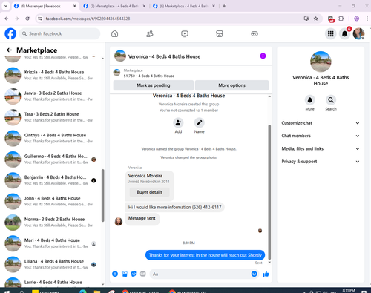Switch to the (6) Marketplace browser tab
The width and height of the screenshot is (371, 293).
[184, 6]
